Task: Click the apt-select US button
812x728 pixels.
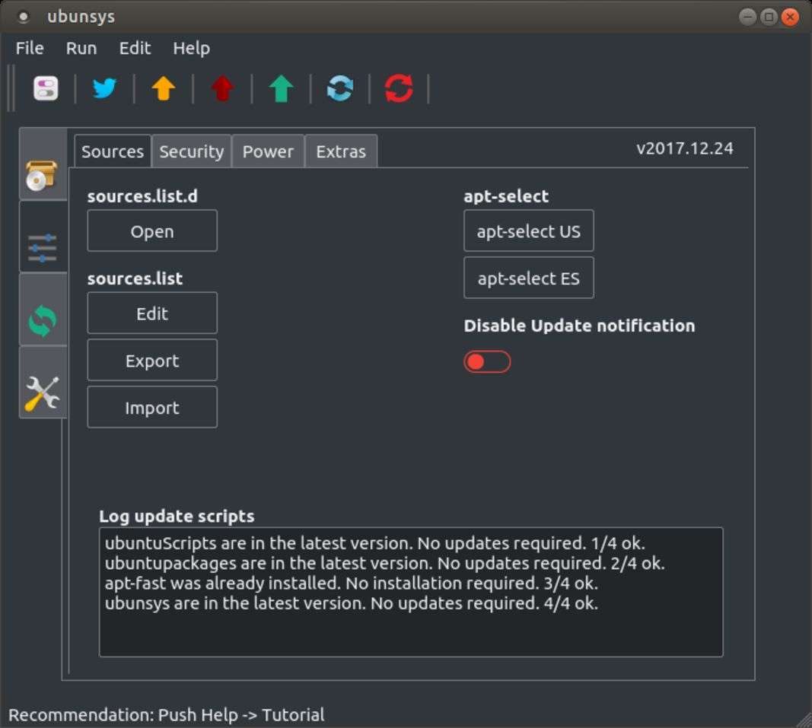Action: click(528, 231)
